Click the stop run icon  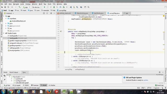click(x=67, y=7)
